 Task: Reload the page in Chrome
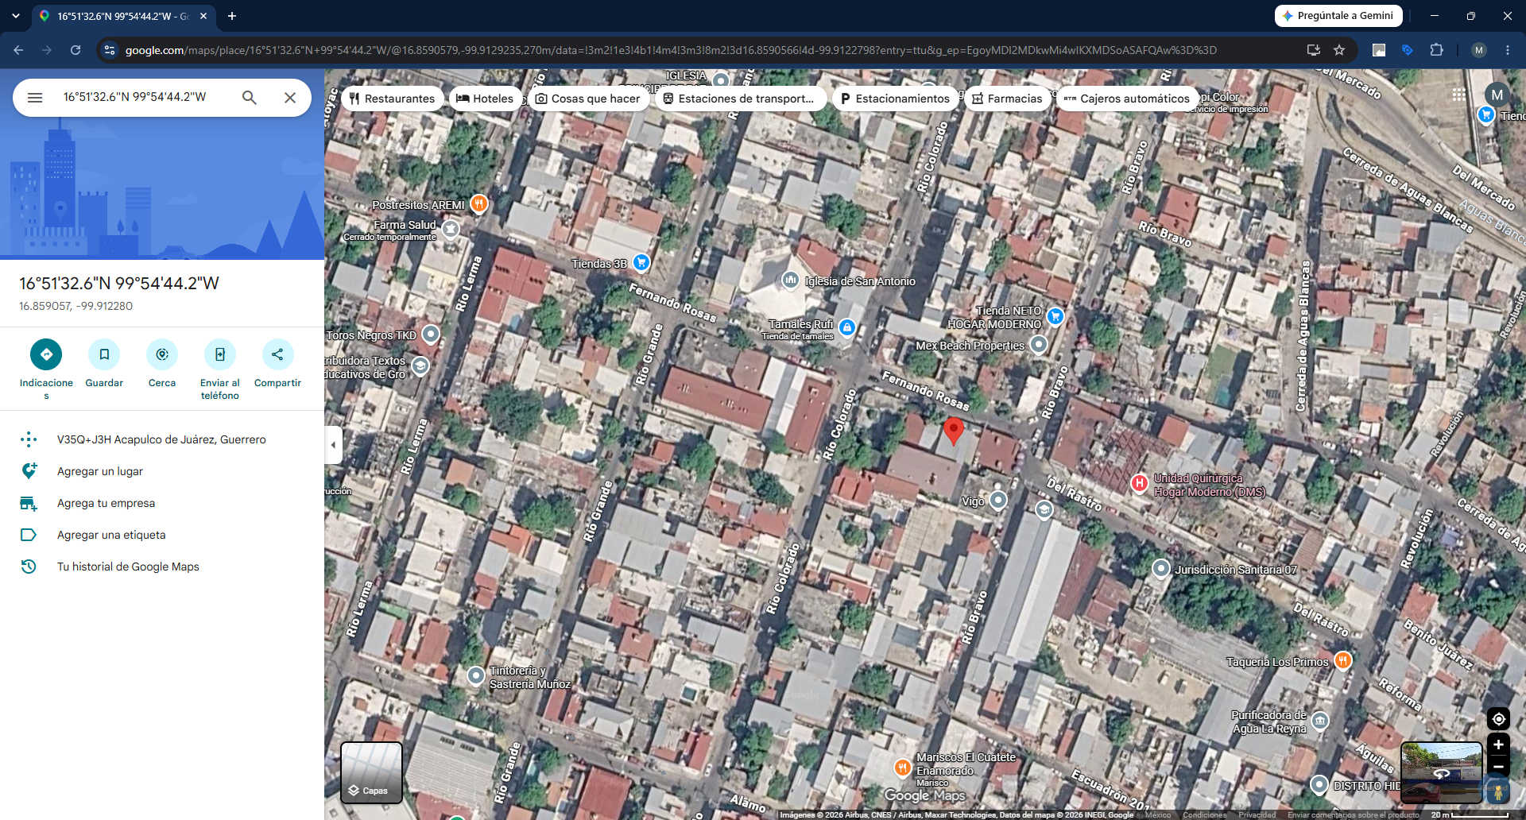[x=76, y=50]
